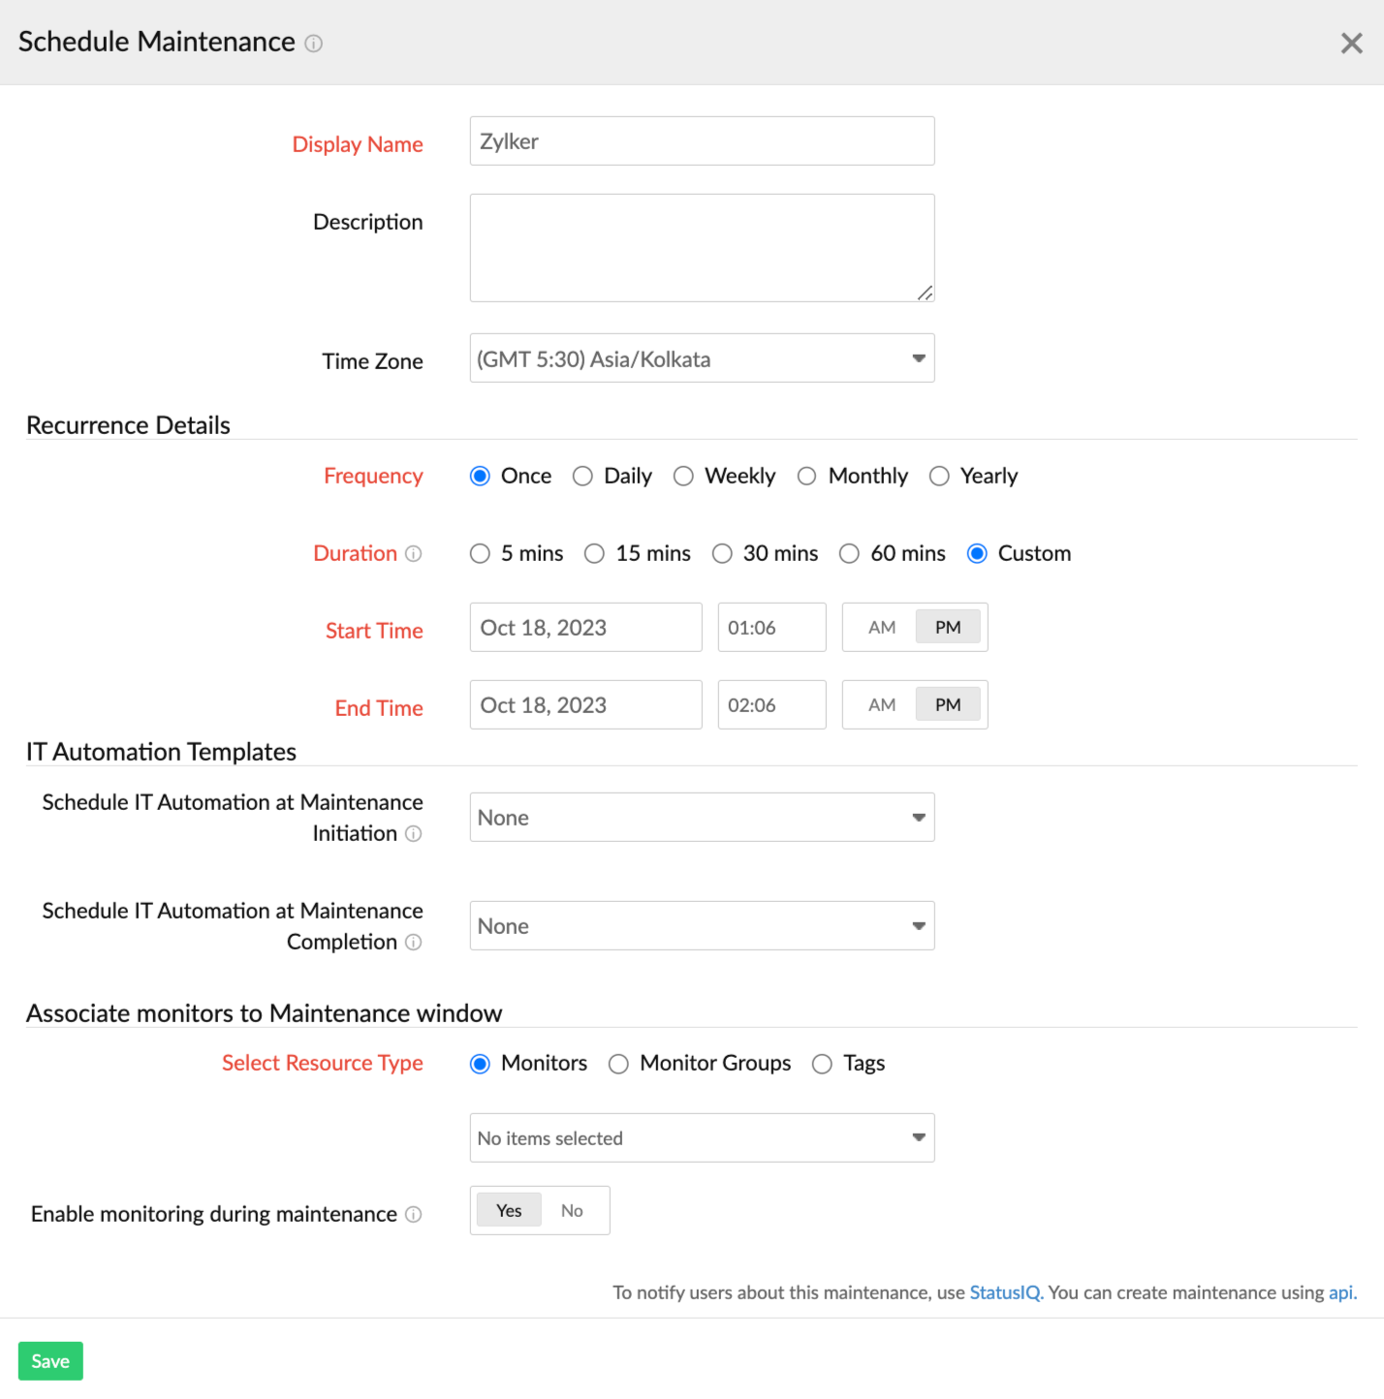Click the Display Name input field
This screenshot has height=1399, width=1384.
(x=702, y=141)
